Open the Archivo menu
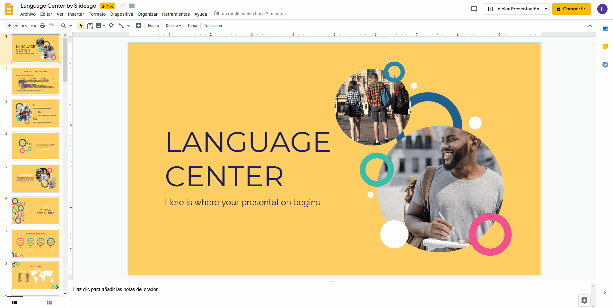 [28, 14]
